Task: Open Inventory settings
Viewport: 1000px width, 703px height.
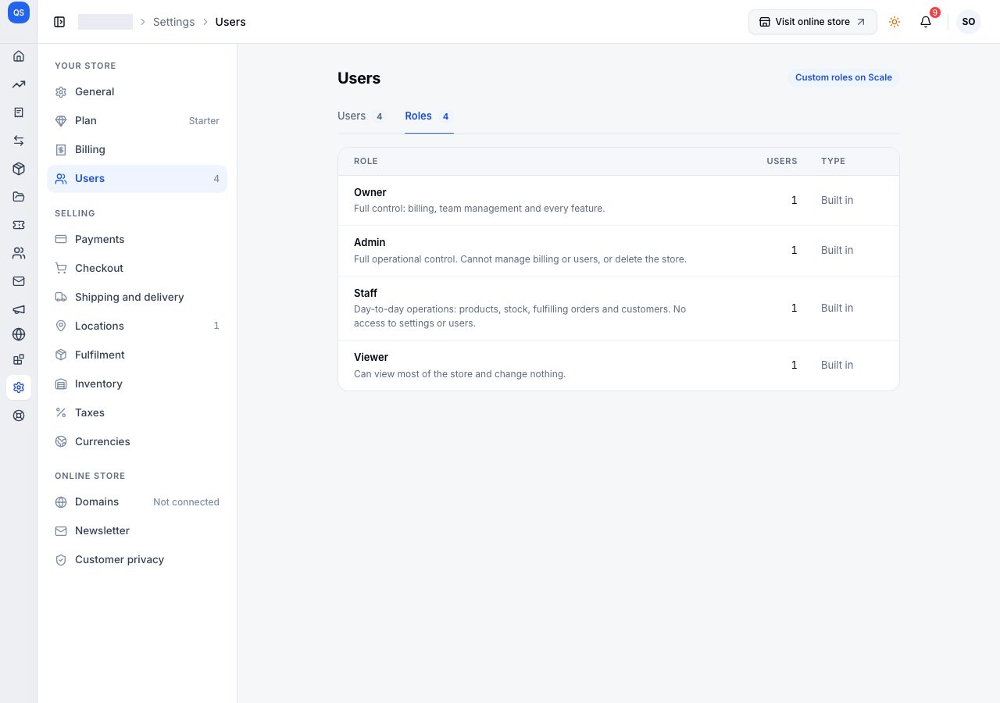Action: 137,384
